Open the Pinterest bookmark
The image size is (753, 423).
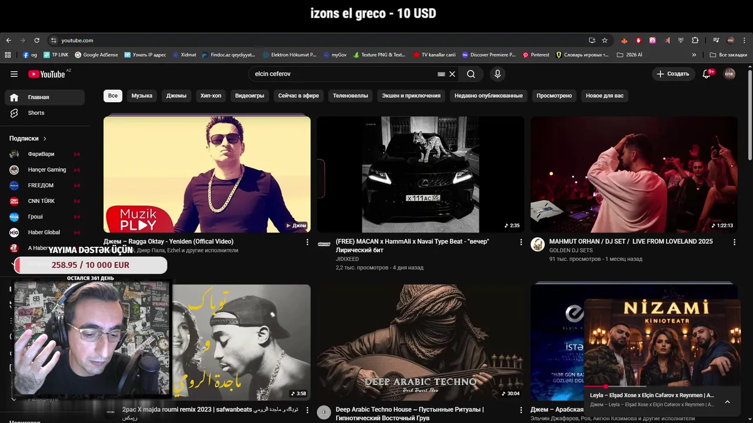pyautogui.click(x=536, y=55)
